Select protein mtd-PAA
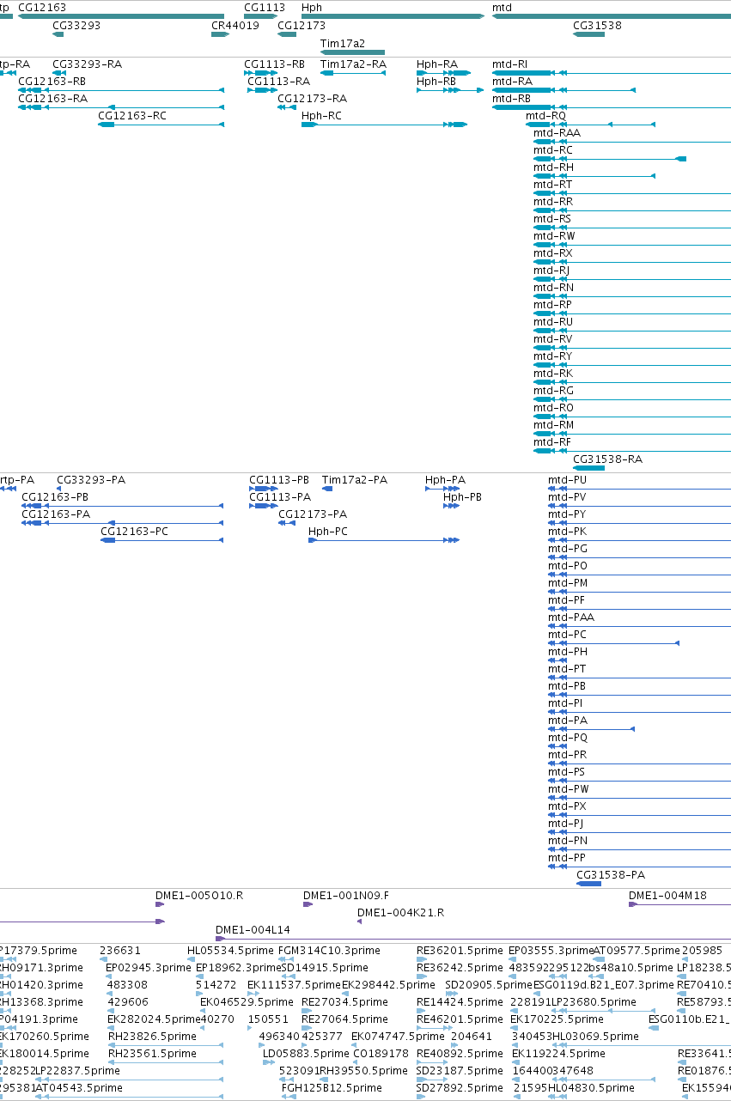Screen dimensions: 731x1101 pos(571,617)
